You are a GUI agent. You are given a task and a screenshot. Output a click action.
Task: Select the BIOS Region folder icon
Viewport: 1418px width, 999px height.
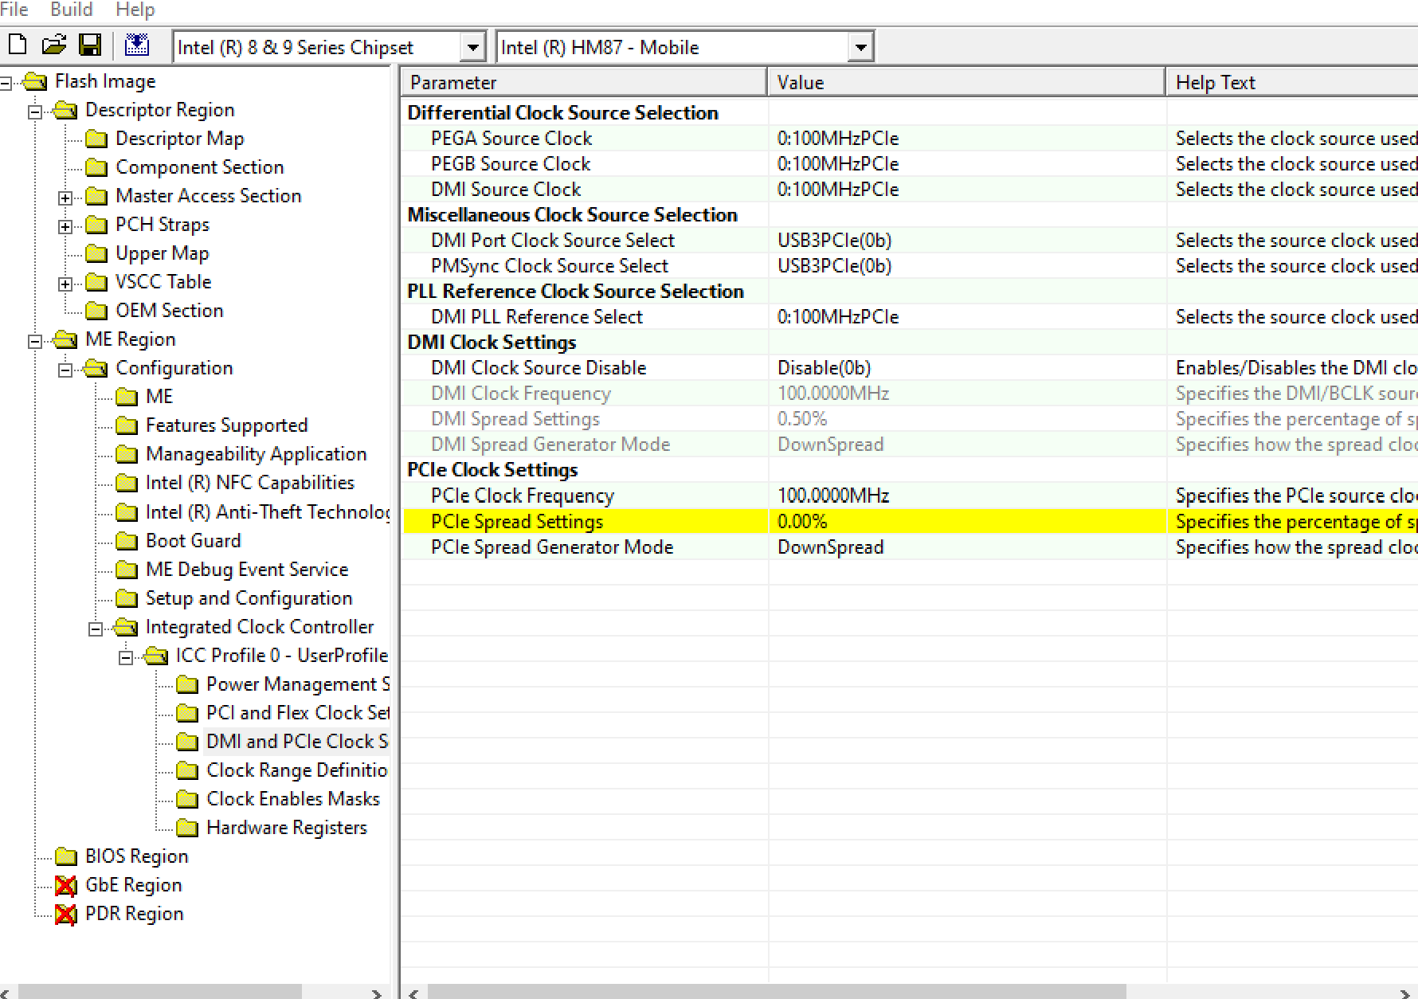(66, 857)
